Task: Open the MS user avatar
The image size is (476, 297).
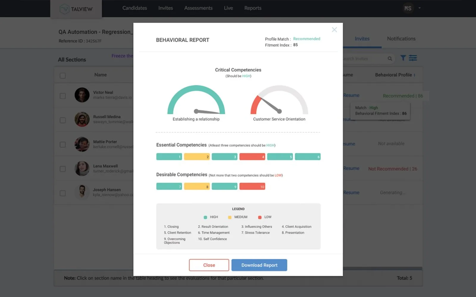Action: click(x=408, y=8)
